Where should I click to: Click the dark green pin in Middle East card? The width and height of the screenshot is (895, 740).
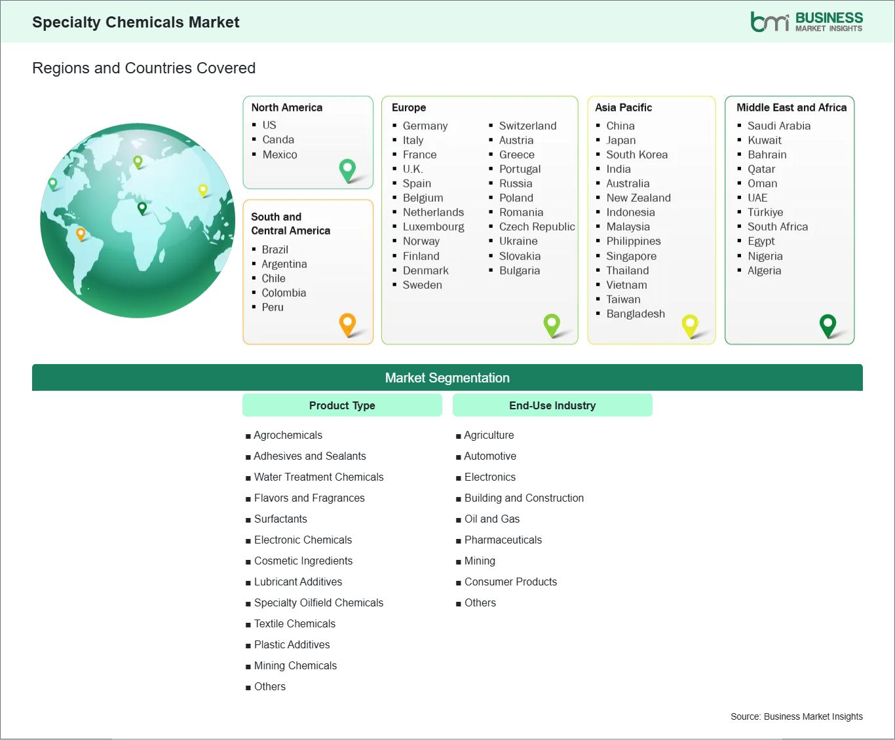pos(828,324)
